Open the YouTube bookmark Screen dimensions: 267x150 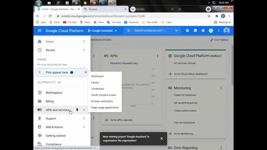coord(70,22)
